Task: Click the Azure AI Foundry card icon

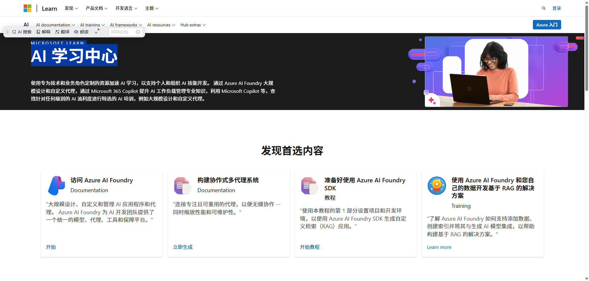Action: click(x=56, y=186)
